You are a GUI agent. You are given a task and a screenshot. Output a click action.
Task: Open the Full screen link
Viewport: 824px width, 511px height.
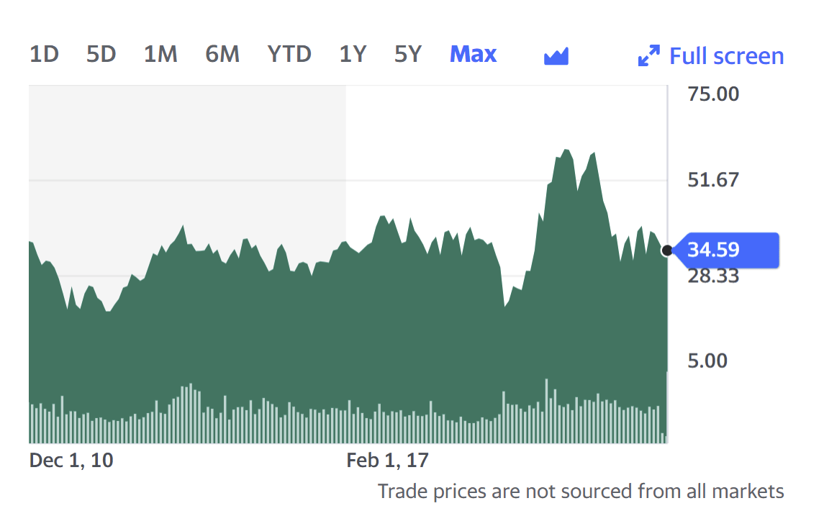point(726,55)
